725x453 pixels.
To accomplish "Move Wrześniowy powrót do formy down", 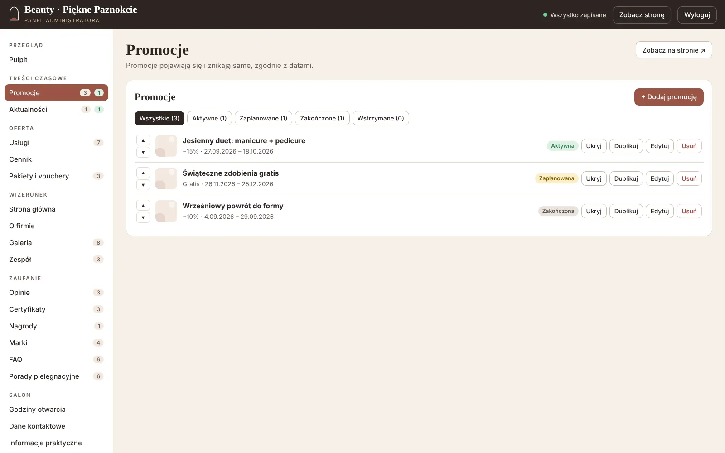I will 143,217.
